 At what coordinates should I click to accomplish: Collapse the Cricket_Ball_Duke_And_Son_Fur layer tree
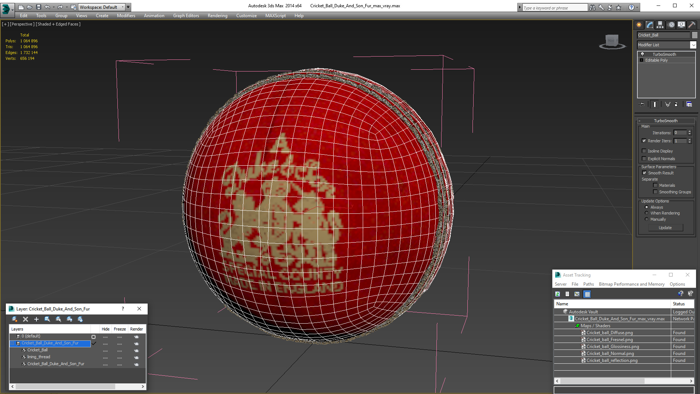(12, 343)
